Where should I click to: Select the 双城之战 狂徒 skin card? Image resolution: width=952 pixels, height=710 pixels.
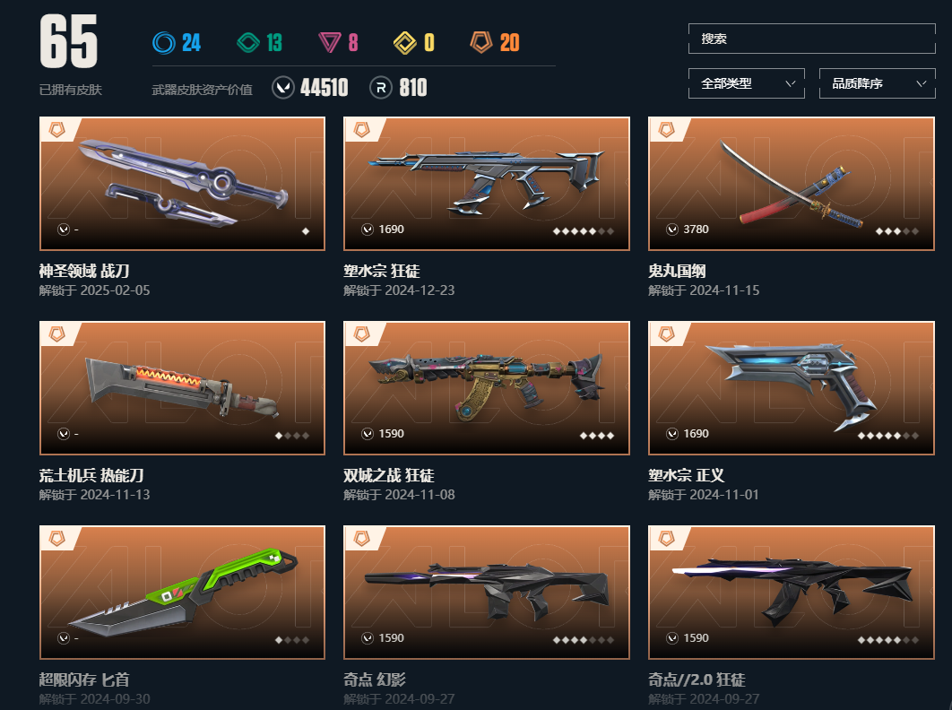pyautogui.click(x=487, y=388)
